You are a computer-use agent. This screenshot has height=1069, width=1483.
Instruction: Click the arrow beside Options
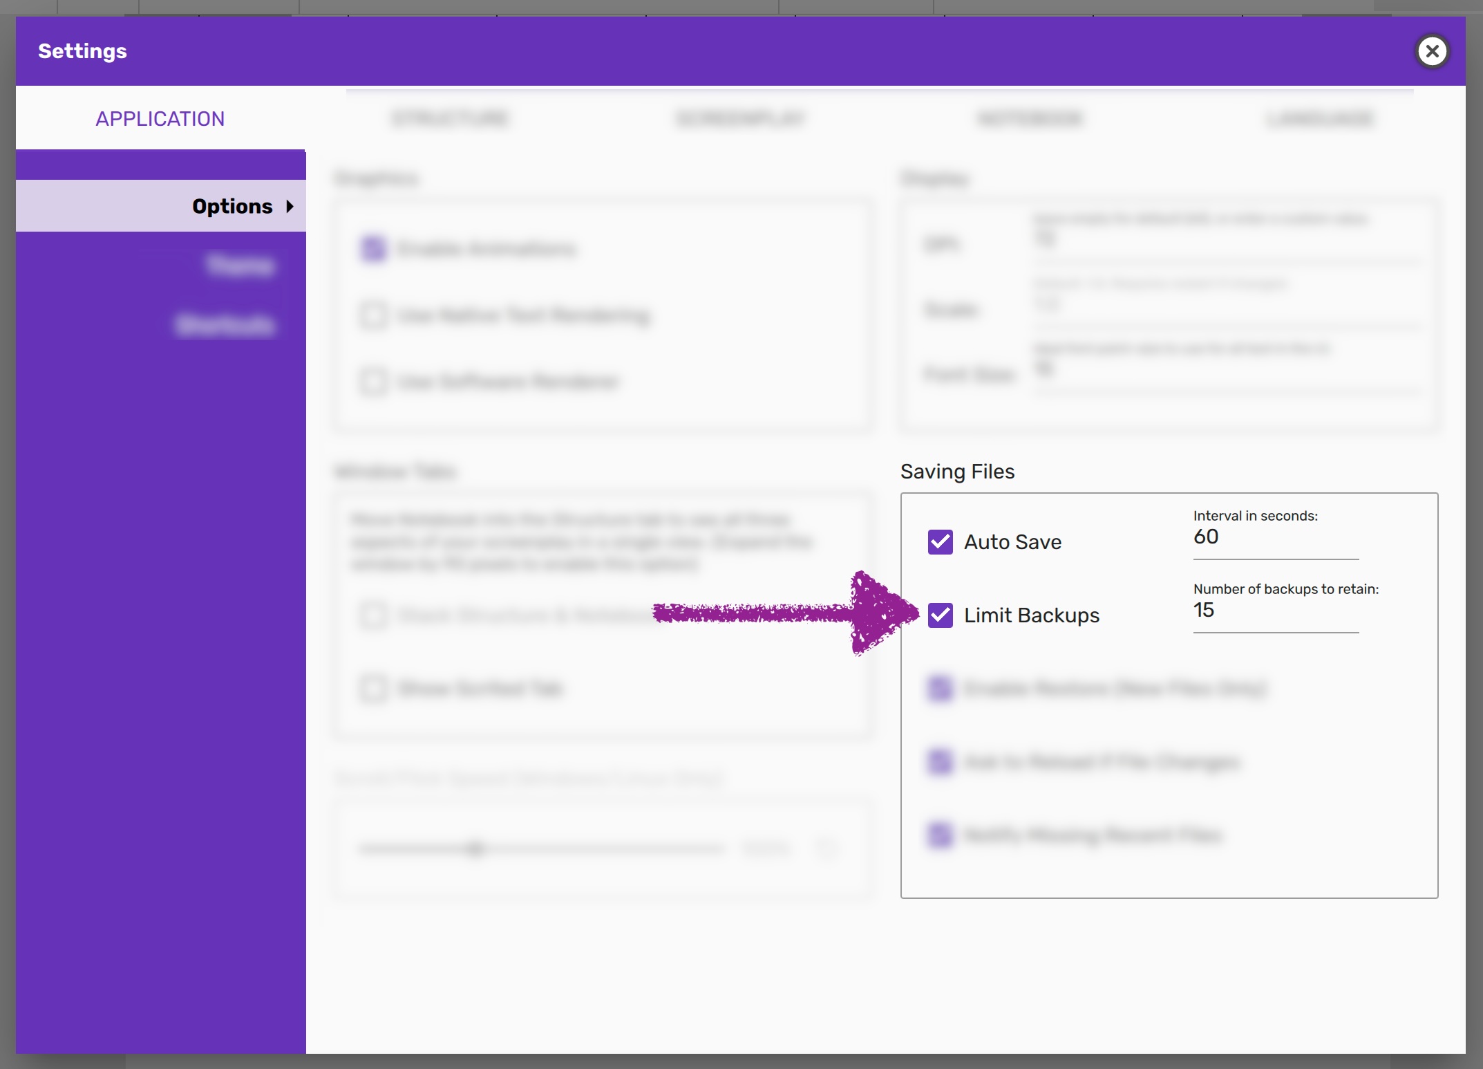tap(290, 206)
